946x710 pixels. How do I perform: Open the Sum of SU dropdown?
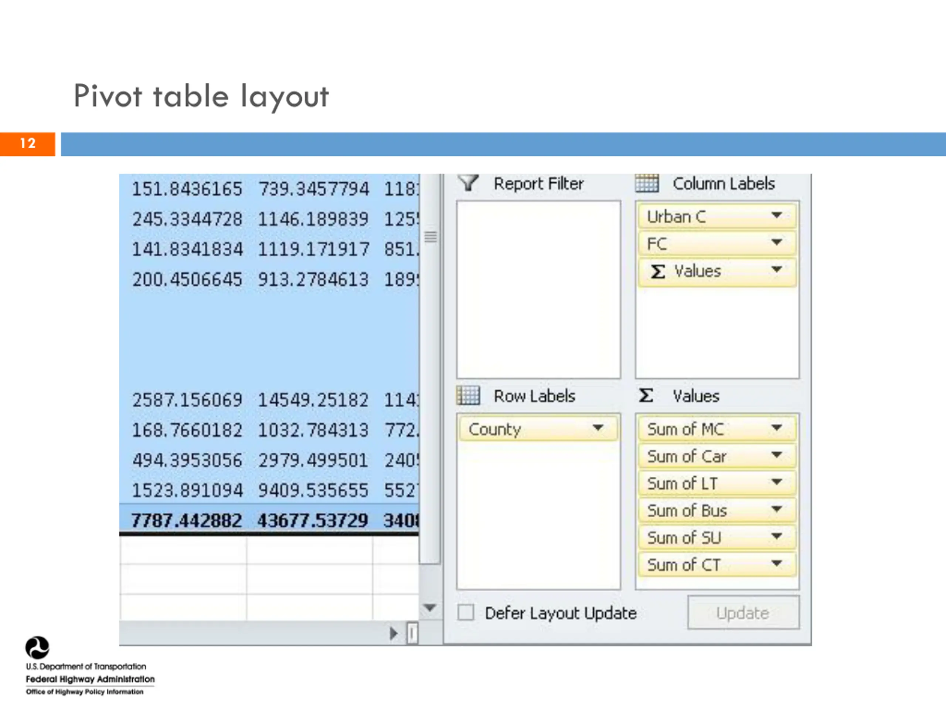777,536
